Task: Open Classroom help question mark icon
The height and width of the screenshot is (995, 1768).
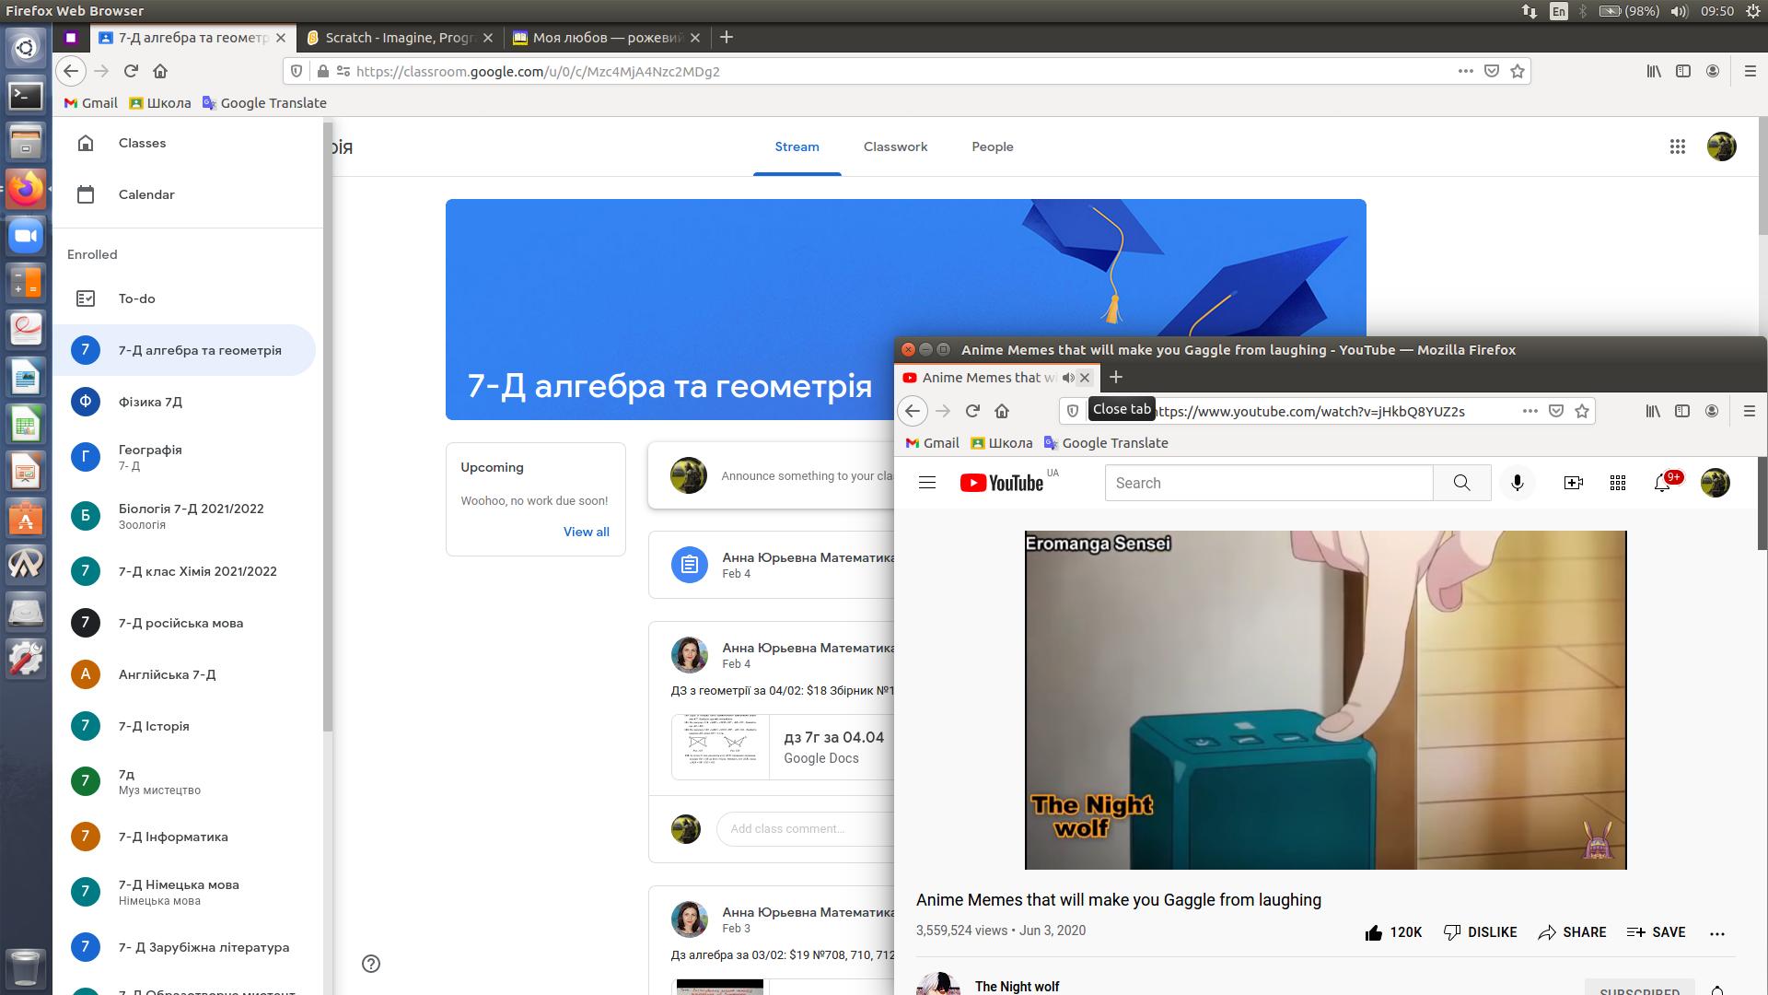Action: [371, 964]
